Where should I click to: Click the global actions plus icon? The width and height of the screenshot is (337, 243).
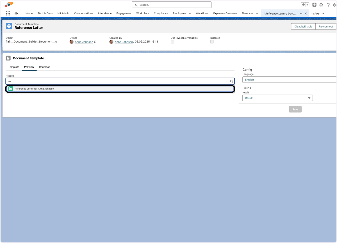(314, 5)
